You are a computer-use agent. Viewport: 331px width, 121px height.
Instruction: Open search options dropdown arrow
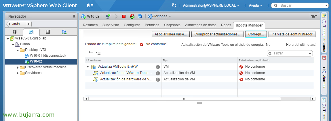(327, 5)
